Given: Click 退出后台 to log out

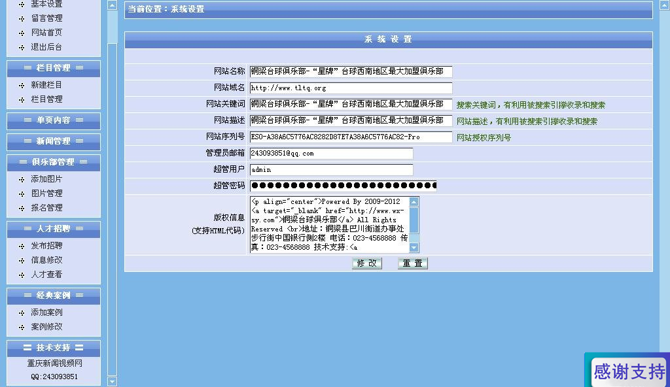Looking at the screenshot, I should point(46,47).
